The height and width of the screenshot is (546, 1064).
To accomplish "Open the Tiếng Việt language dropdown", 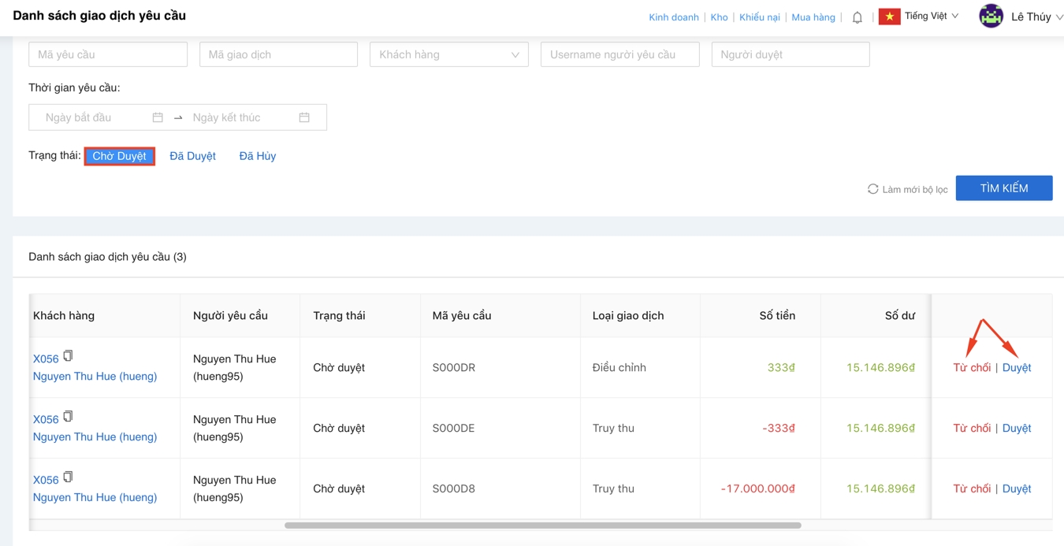I will pyautogui.click(x=931, y=17).
